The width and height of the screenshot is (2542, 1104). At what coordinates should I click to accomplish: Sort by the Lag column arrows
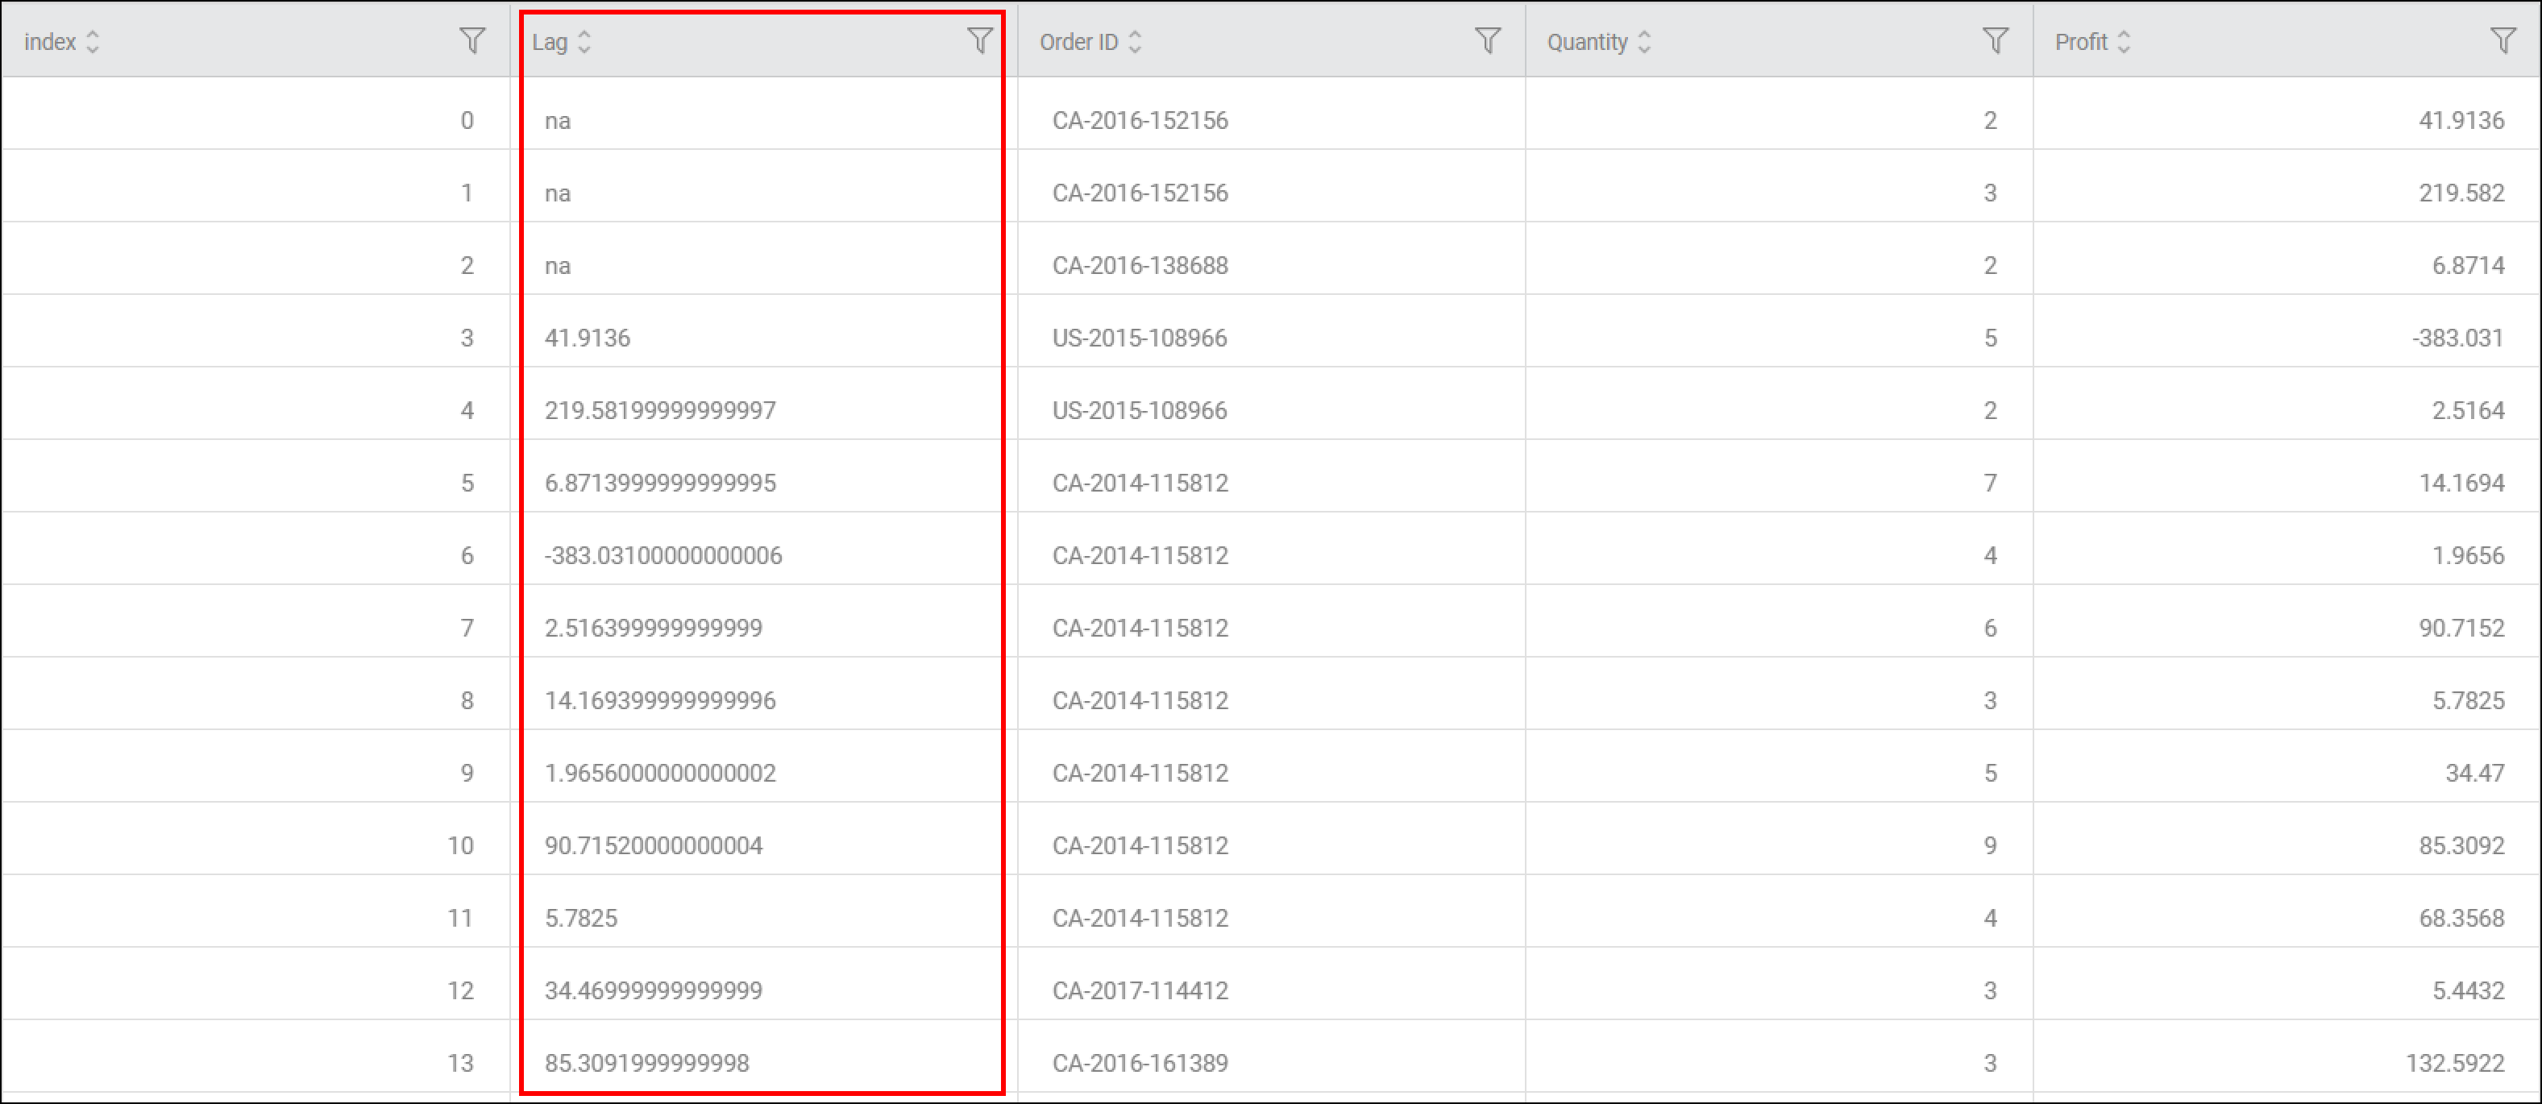(584, 41)
